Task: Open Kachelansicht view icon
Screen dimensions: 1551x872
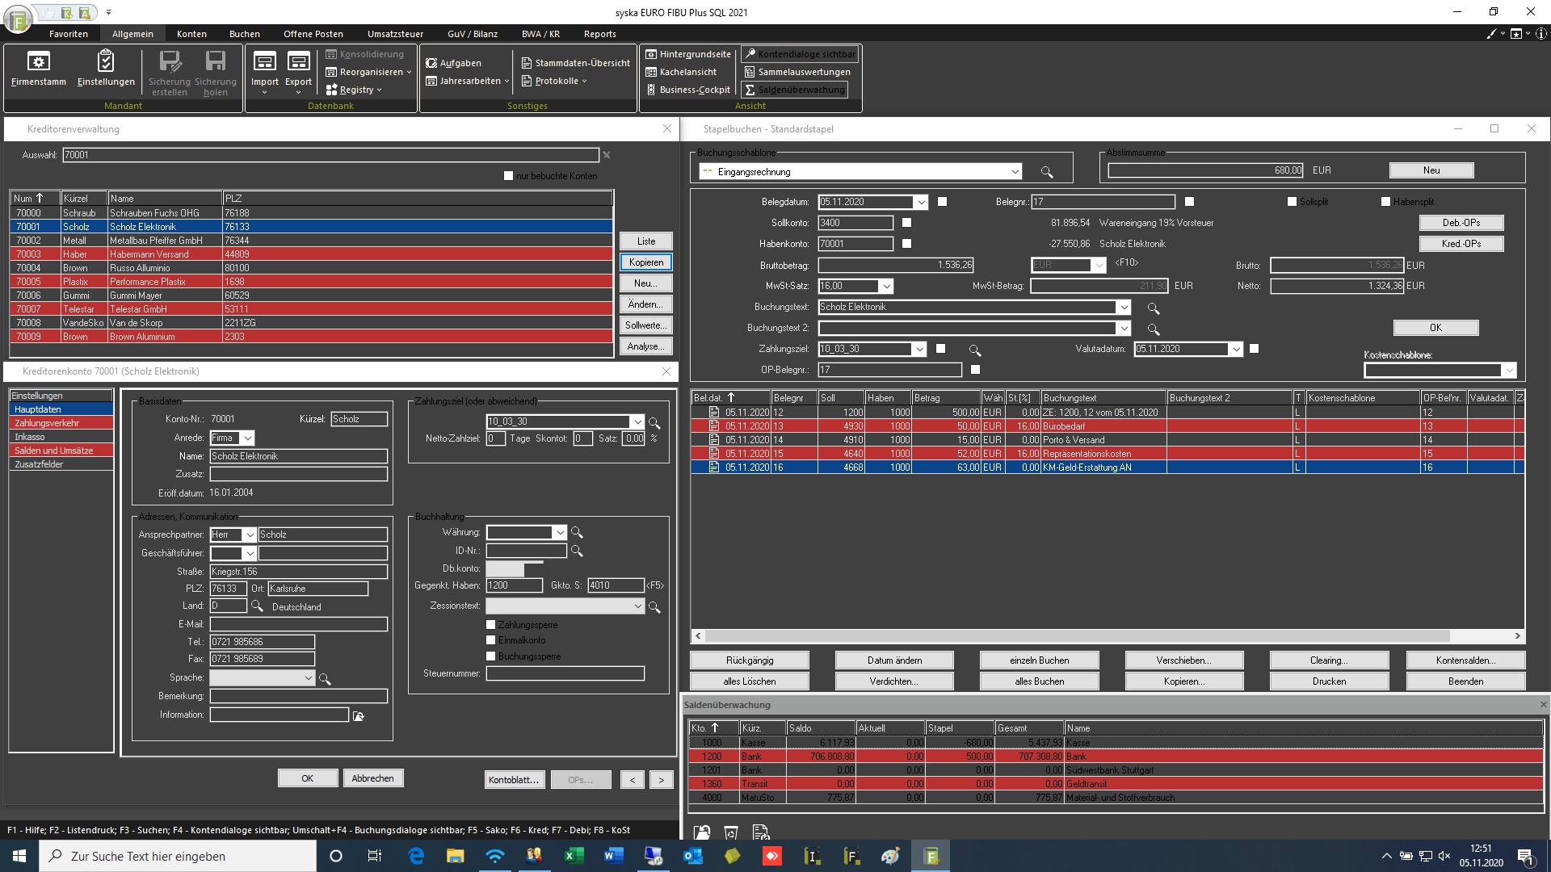Action: click(651, 72)
